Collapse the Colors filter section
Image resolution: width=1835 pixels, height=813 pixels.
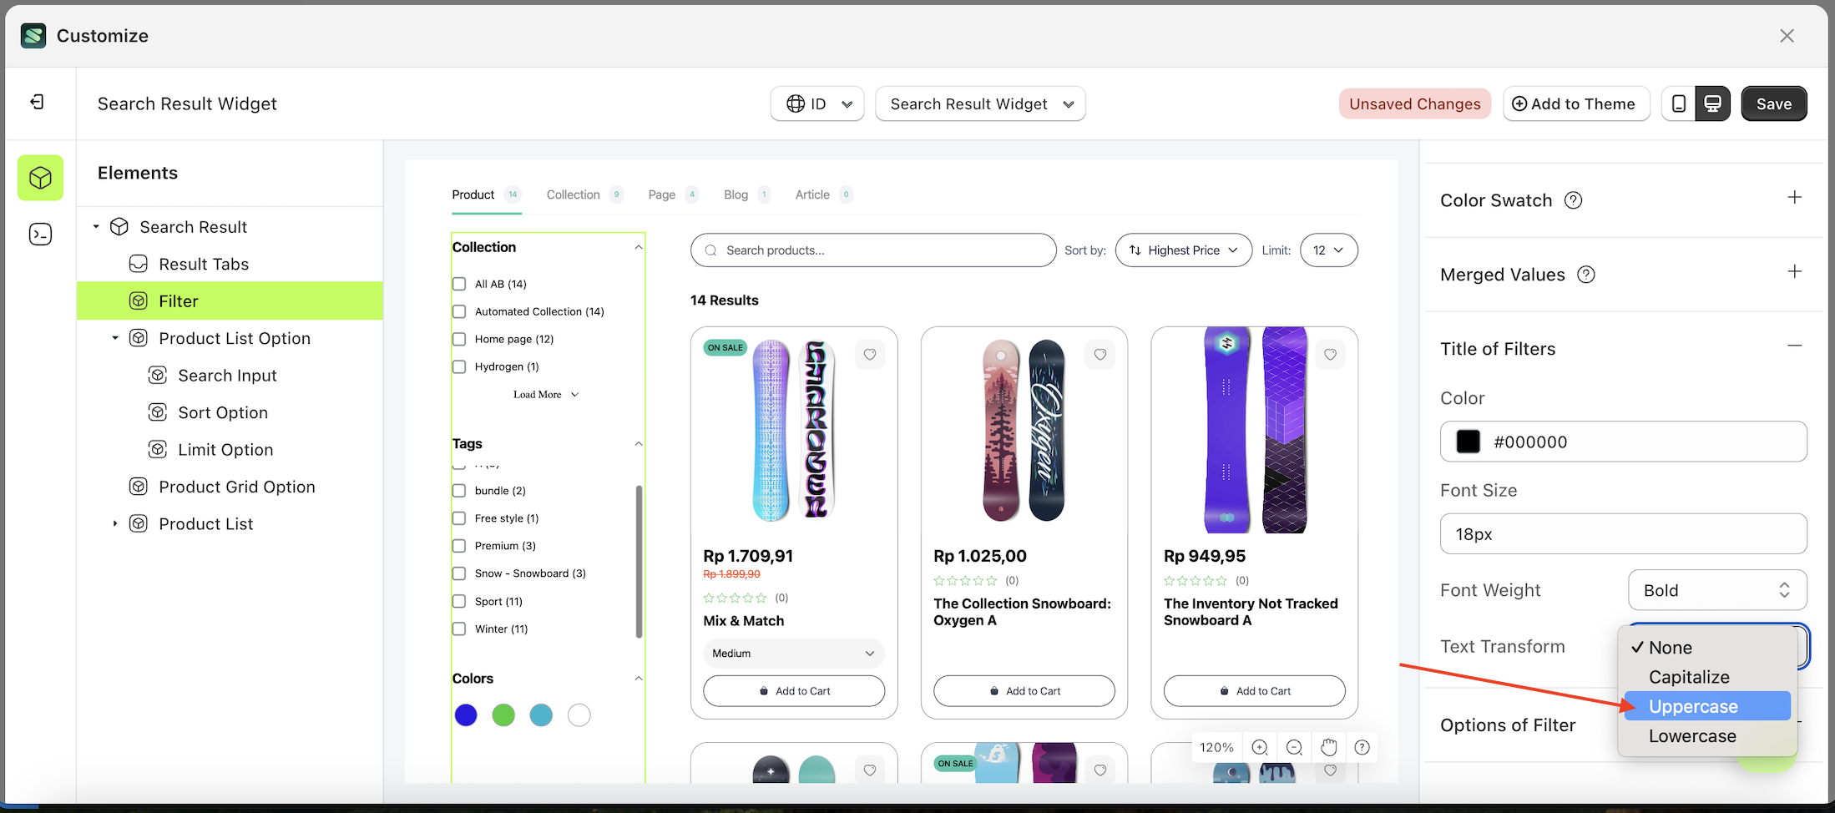[639, 678]
